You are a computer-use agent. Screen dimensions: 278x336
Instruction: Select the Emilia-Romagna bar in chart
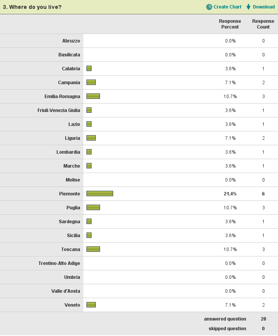coord(93,96)
